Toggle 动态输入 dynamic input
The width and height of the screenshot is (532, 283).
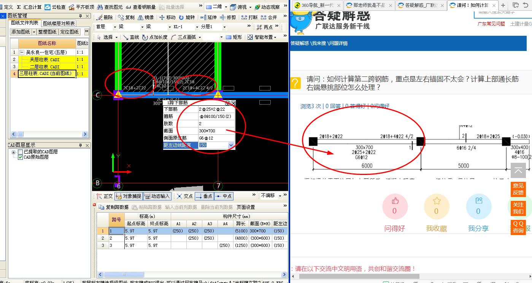pyautogui.click(x=157, y=196)
